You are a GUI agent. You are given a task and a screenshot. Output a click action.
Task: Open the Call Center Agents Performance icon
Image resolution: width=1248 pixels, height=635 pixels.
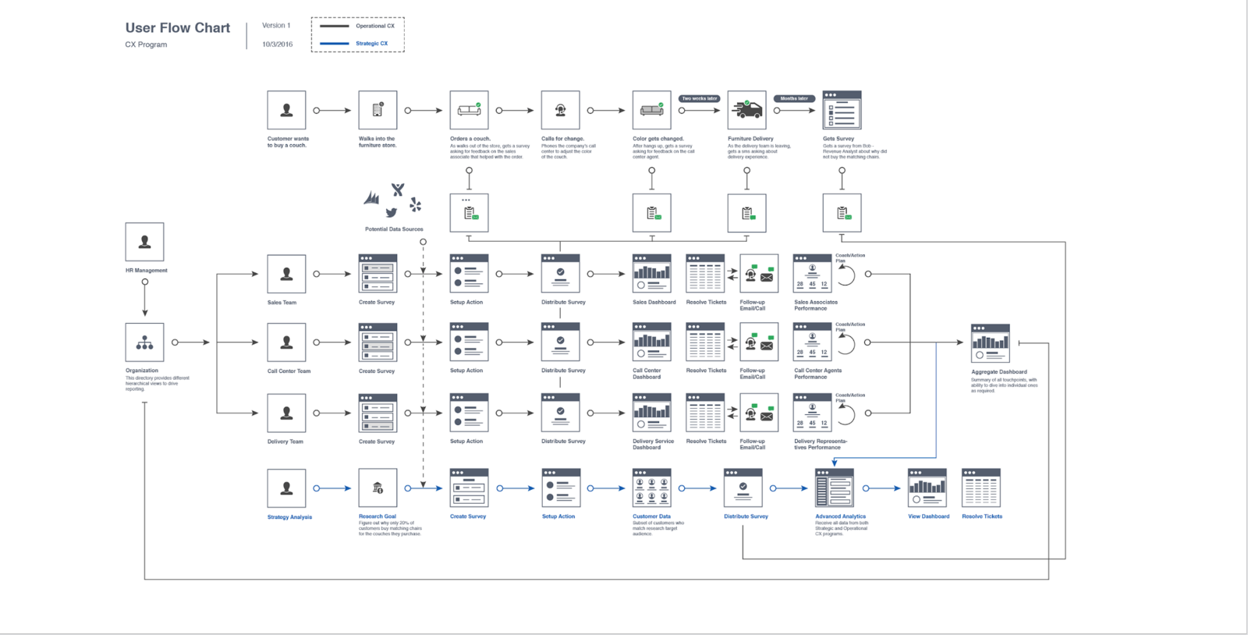tap(812, 342)
